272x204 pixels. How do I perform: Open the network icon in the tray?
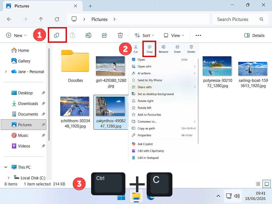(229, 196)
